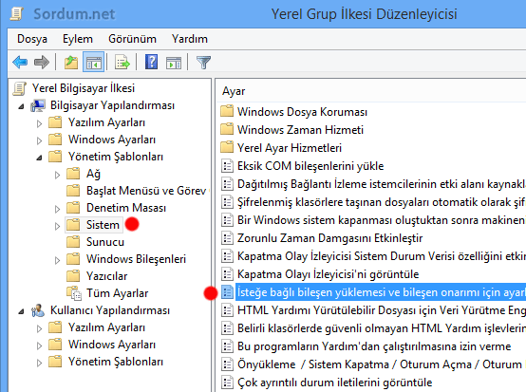Select Kapatma Olay İzleyicisi Sistem Durum Verisi policy
Viewport: 526px width, 392px height.
(x=382, y=256)
